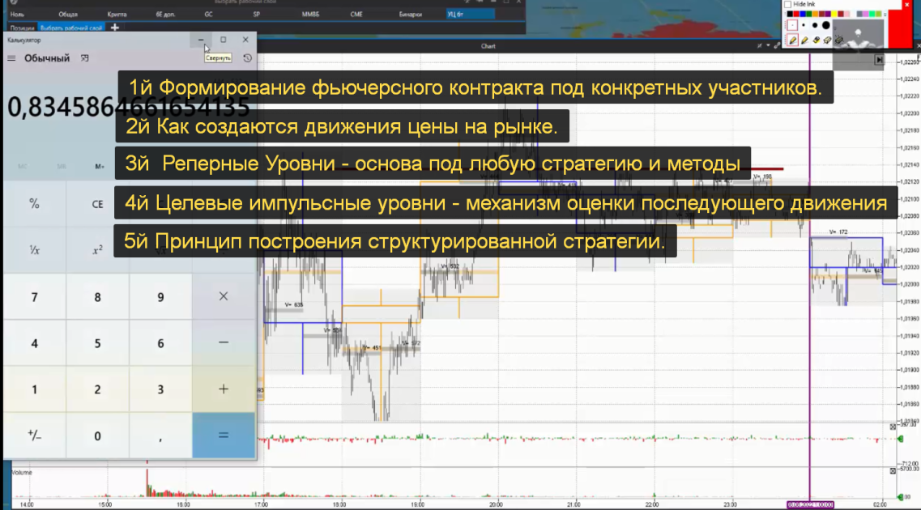Switch to the Крипта workspace tab
The image size is (921, 510).
tap(117, 14)
